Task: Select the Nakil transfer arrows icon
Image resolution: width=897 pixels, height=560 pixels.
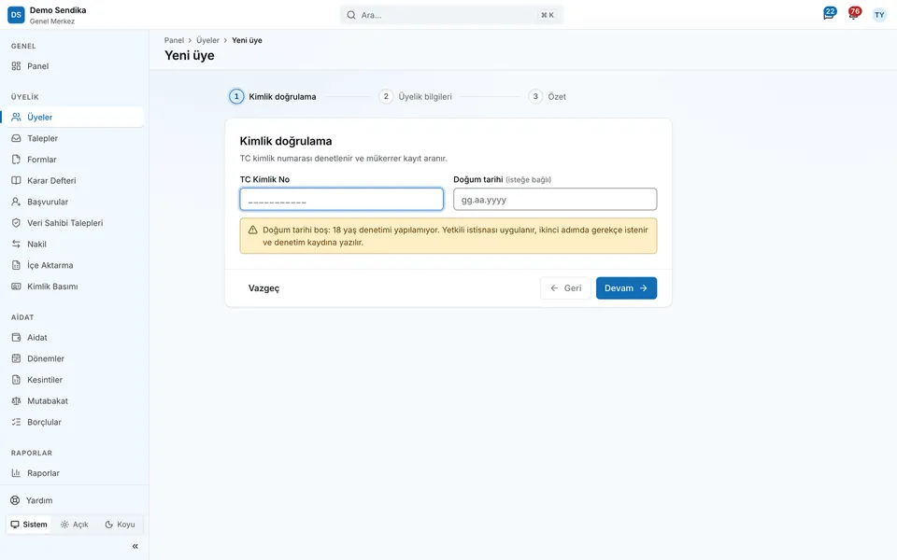Action: tap(16, 244)
